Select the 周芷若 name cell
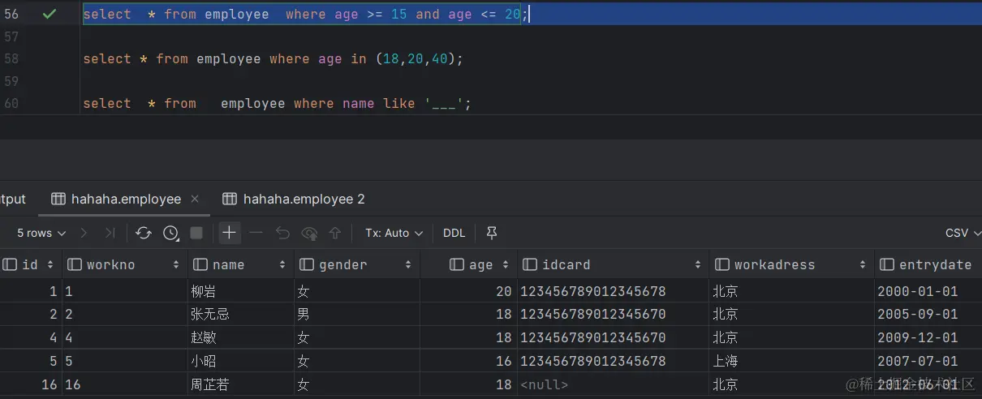Image resolution: width=982 pixels, height=399 pixels. [240, 384]
